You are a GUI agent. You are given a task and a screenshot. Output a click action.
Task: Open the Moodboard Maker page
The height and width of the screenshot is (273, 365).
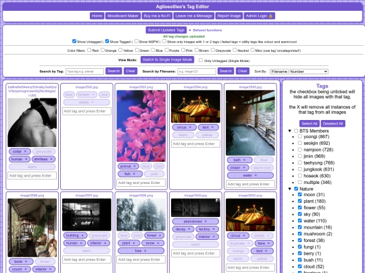[x=123, y=16]
